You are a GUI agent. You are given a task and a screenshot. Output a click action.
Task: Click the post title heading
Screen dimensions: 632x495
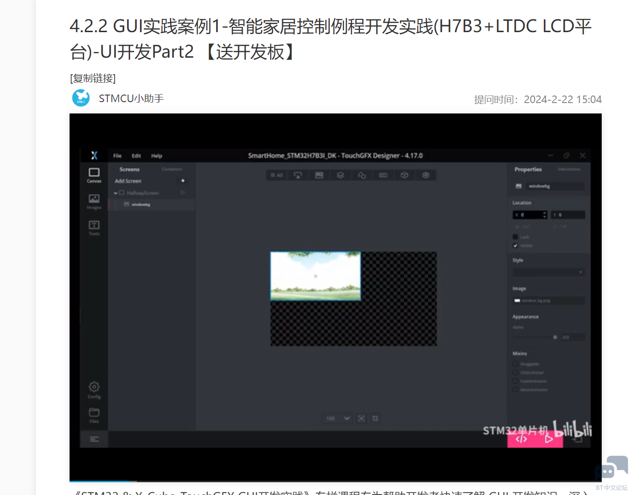pyautogui.click(x=331, y=39)
